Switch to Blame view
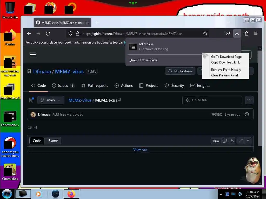Screen dimensions: 266x199 pos(53,141)
